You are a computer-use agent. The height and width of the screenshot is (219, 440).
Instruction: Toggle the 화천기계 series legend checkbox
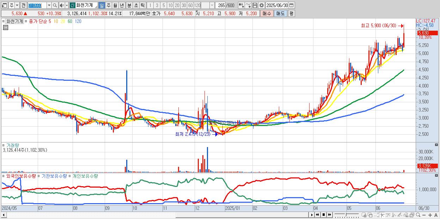(4, 21)
